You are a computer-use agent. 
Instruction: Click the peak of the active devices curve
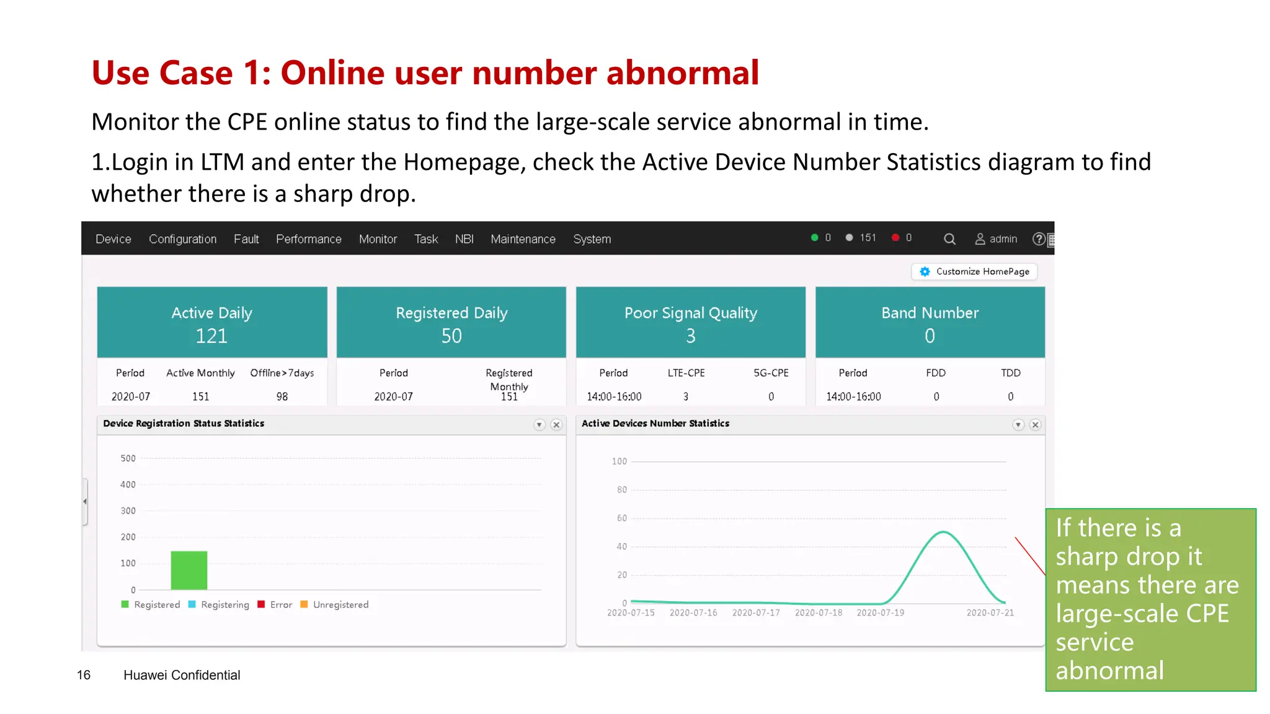(943, 532)
